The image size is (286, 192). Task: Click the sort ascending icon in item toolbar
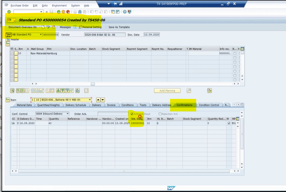point(58,91)
